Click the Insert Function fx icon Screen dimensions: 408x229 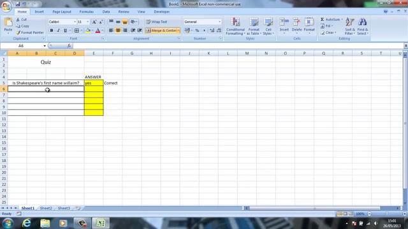(x=69, y=46)
